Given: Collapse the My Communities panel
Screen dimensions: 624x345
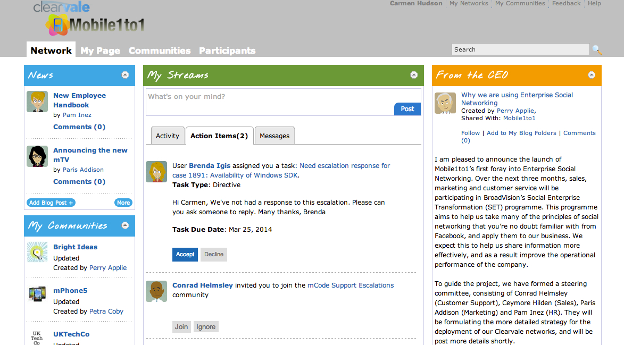Looking at the screenshot, I should 125,225.
